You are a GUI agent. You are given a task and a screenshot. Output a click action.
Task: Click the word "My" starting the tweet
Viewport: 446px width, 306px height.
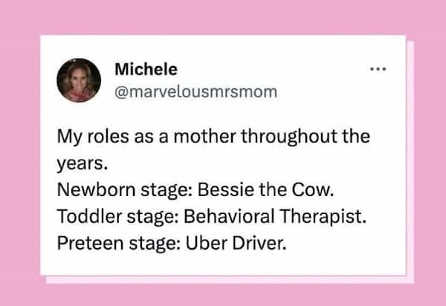pyautogui.click(x=68, y=139)
